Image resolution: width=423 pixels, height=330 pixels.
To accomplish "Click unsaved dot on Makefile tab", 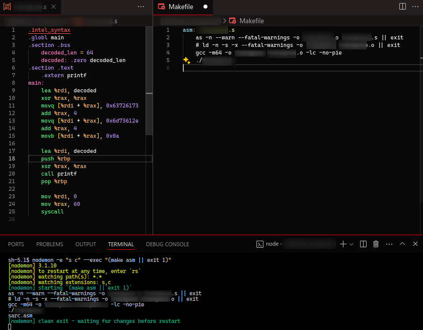I will (205, 7).
